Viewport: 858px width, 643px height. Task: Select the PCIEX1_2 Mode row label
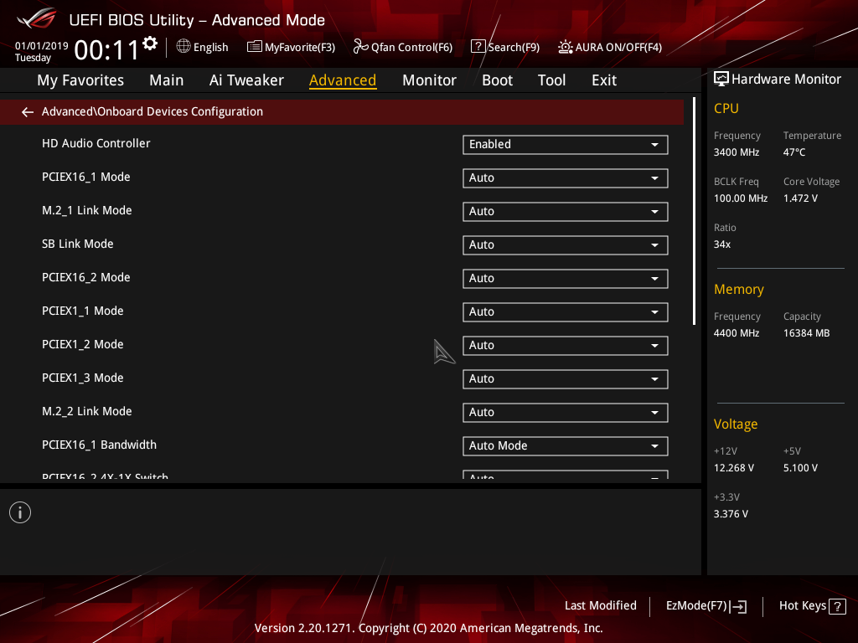click(83, 344)
